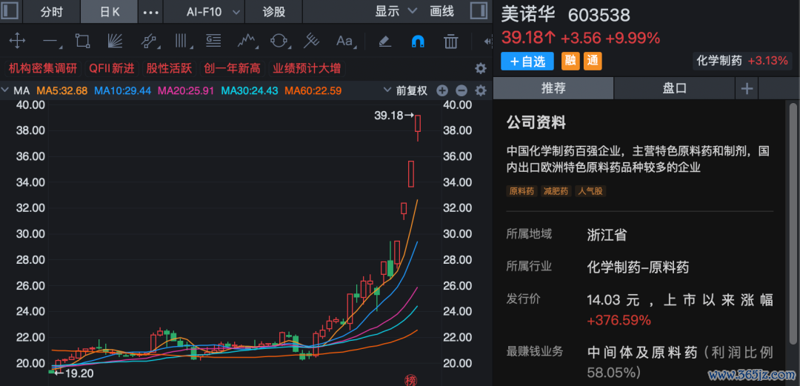Collapse the drawing toolbar arrow
Screen dimensions: 800x386
click(x=488, y=41)
